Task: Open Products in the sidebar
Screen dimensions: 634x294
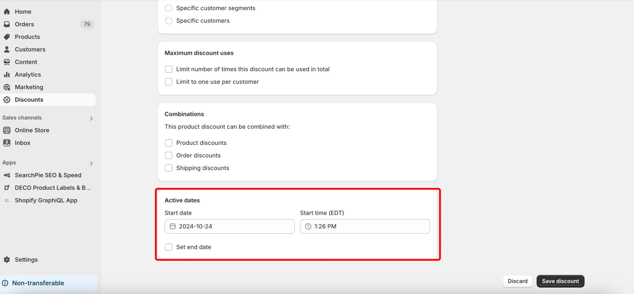Action: [48, 37]
